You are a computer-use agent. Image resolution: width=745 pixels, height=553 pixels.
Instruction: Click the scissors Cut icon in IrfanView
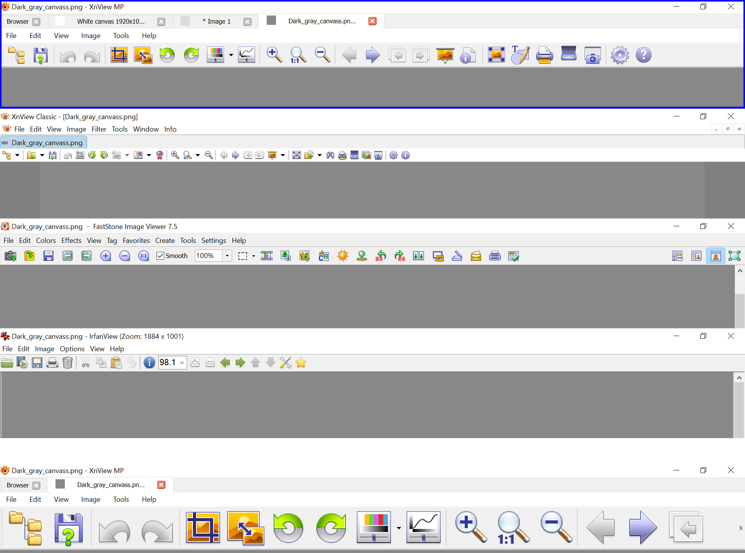point(85,363)
